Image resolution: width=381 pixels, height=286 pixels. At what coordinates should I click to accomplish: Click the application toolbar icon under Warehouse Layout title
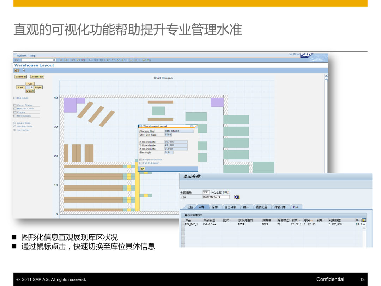[17, 71]
